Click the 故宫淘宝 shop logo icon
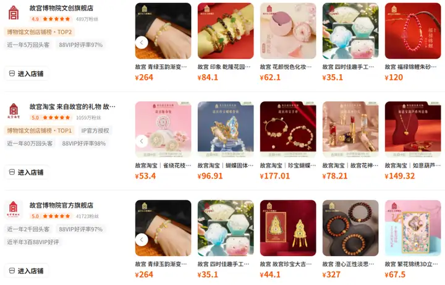445x285 pixels. [14, 111]
